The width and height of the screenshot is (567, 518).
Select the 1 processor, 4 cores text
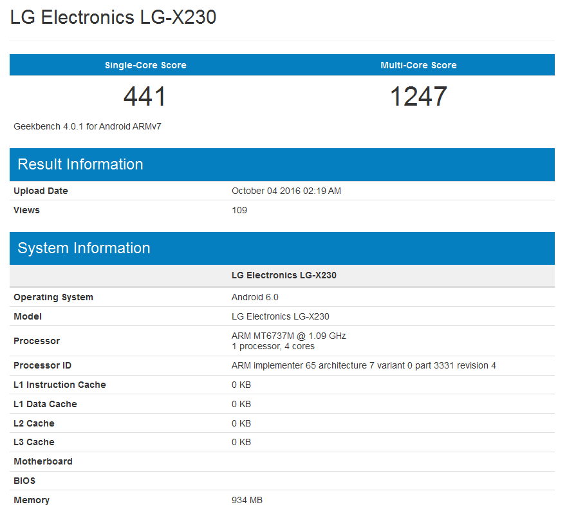coord(273,347)
